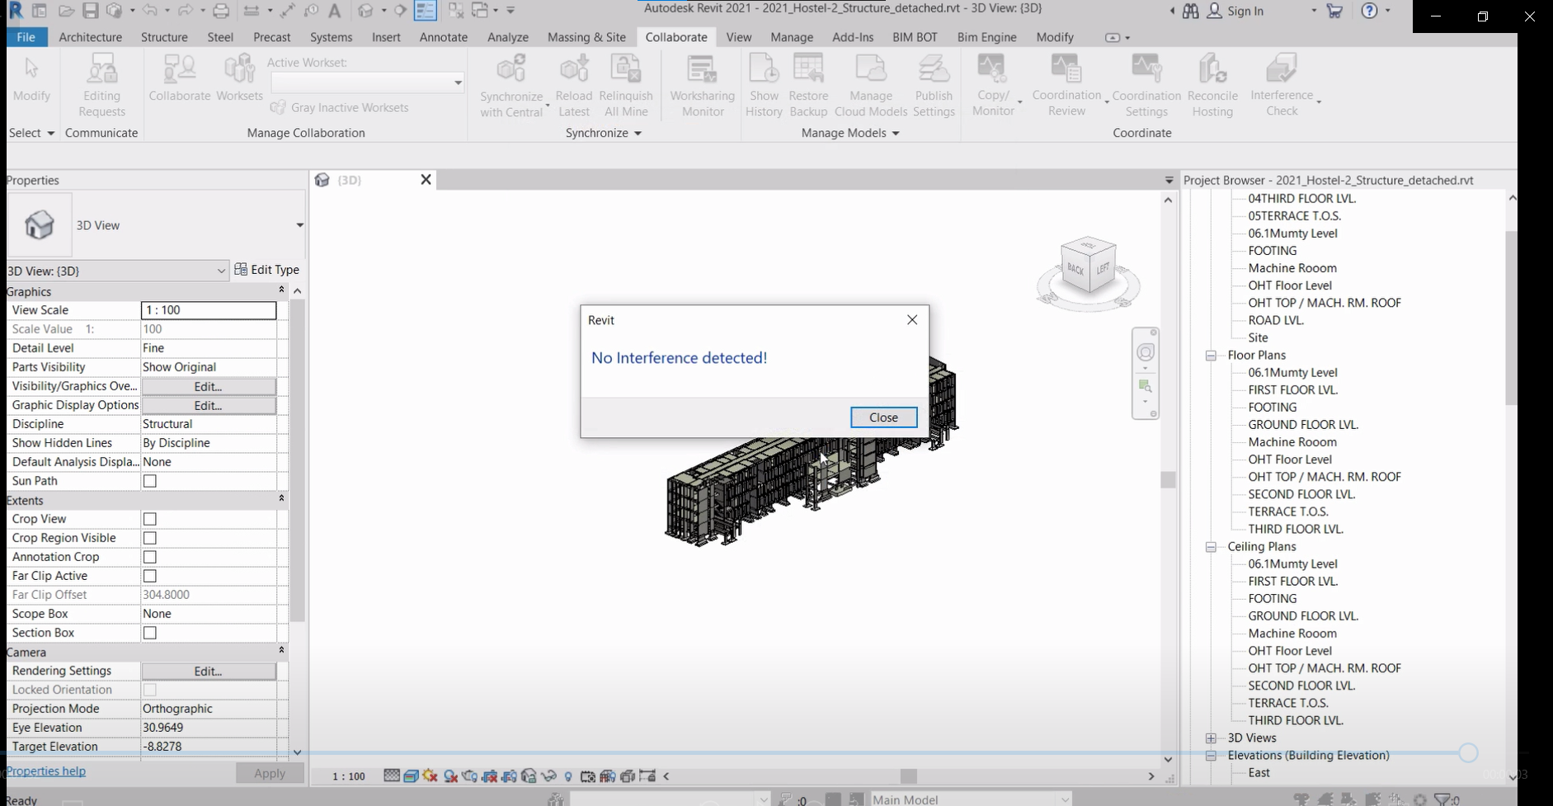
Task: Open Publish Settings
Action: coord(934,86)
